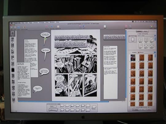Choose the rectangular caption box in the top tray row
The image size is (166, 124).
[x=88, y=105]
